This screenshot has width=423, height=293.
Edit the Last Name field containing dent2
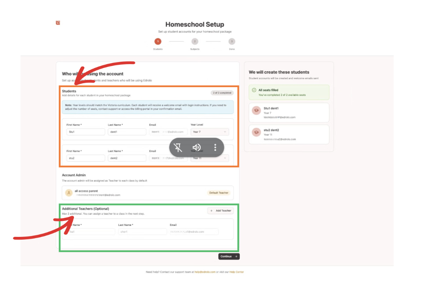click(x=127, y=158)
